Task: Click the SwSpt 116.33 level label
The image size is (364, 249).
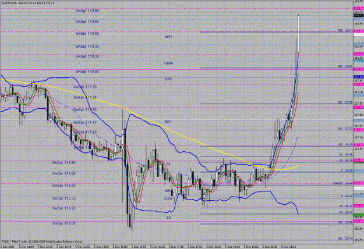Action: click(64, 198)
